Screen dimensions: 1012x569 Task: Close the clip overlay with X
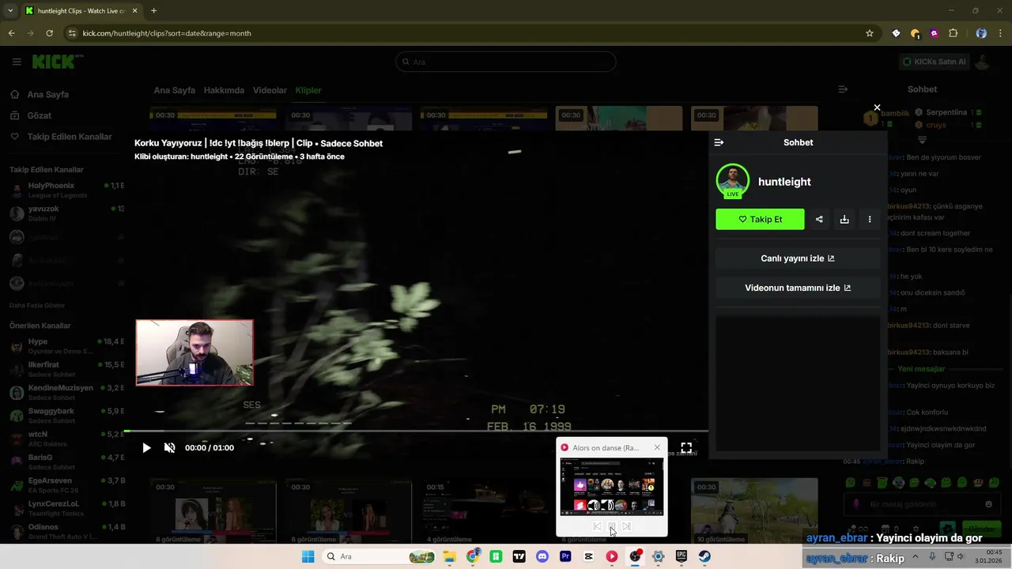(x=877, y=107)
